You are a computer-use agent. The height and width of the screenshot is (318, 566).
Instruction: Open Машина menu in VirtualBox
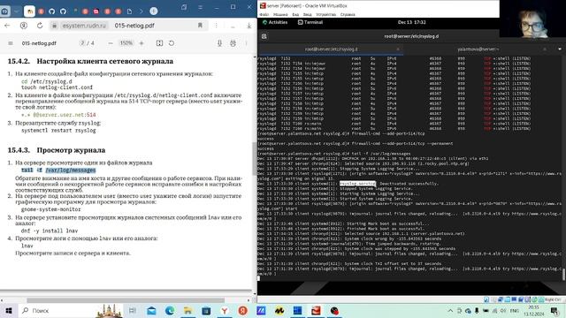(280, 15)
